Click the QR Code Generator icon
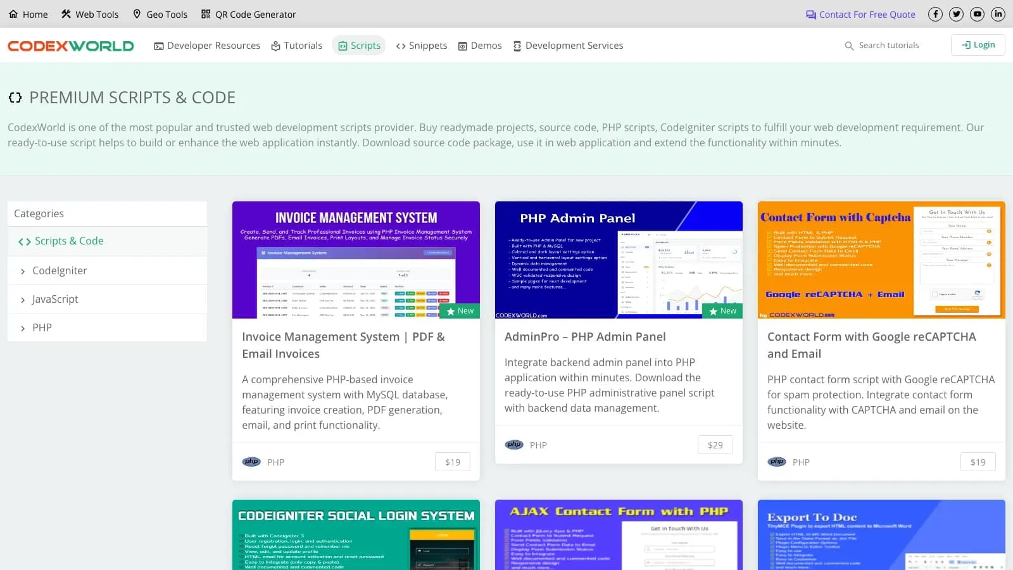 tap(206, 14)
